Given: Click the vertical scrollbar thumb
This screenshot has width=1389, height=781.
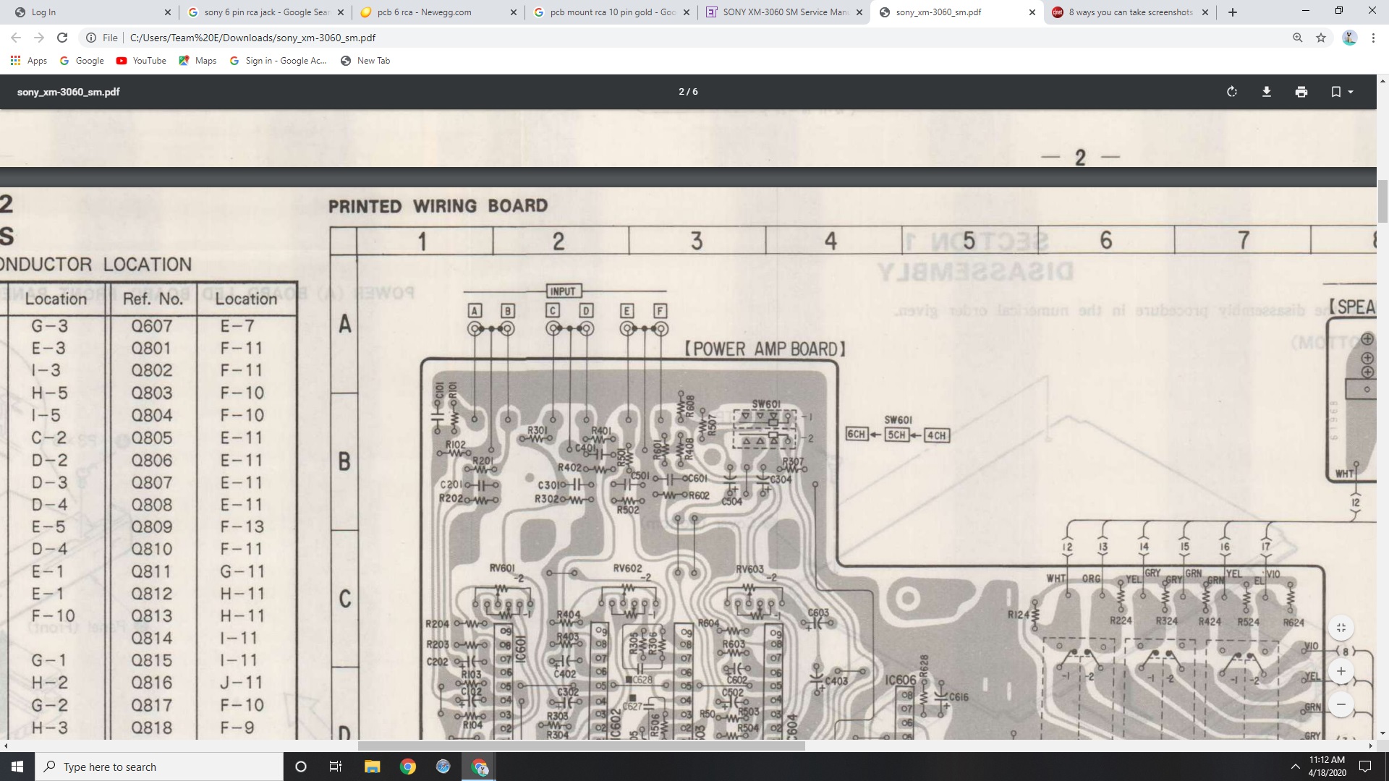Looking at the screenshot, I should [1382, 202].
